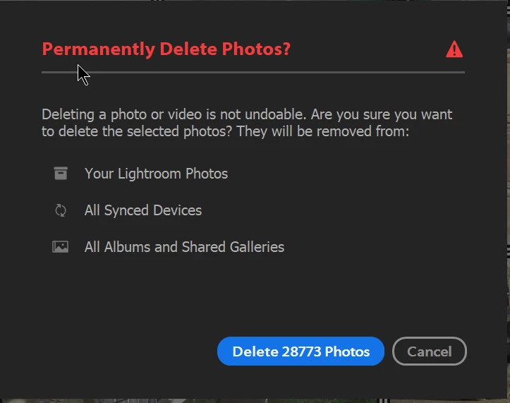Confirm with Delete 28773 Photos button
This screenshot has height=403, width=510.
click(300, 351)
